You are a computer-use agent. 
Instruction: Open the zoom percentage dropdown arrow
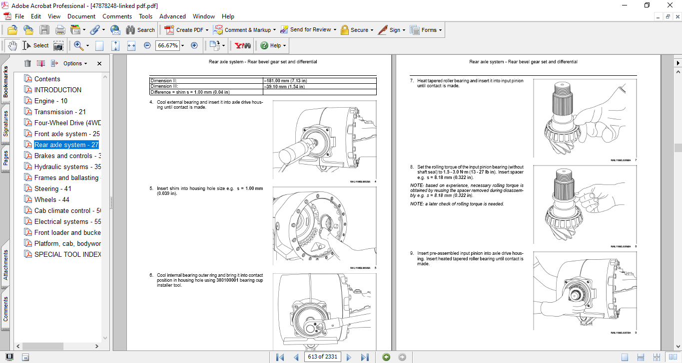pyautogui.click(x=182, y=45)
